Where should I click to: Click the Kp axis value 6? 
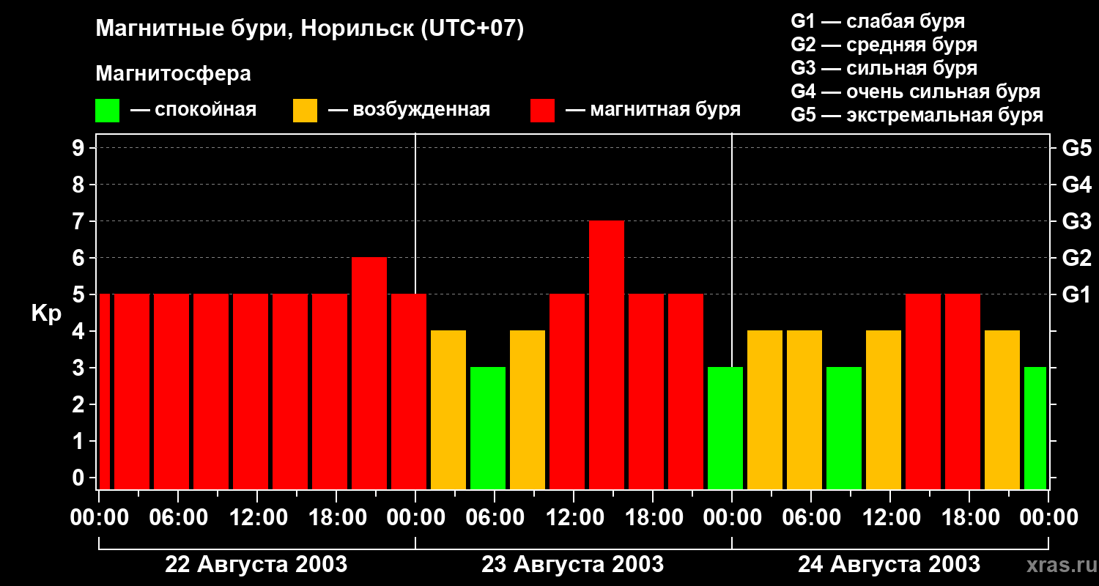80,259
